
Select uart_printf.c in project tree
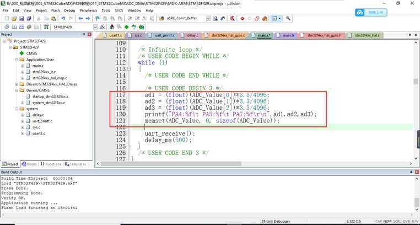coord(42,121)
